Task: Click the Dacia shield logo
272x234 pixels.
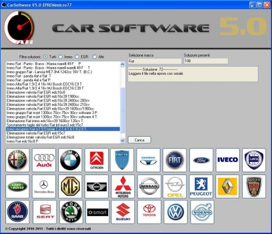Action: click(122, 160)
